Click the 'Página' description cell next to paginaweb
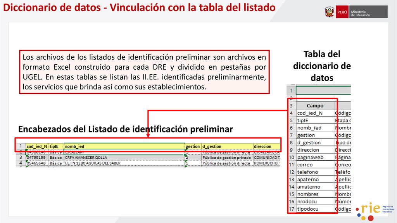 pyautogui.click(x=343, y=157)
